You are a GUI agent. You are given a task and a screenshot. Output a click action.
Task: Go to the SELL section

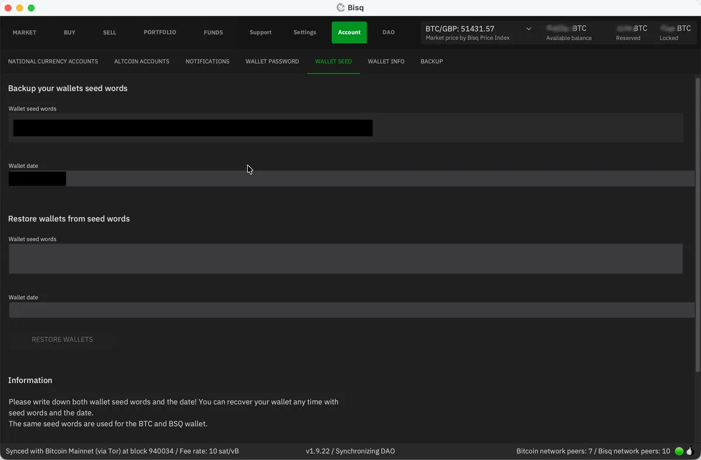109,33
